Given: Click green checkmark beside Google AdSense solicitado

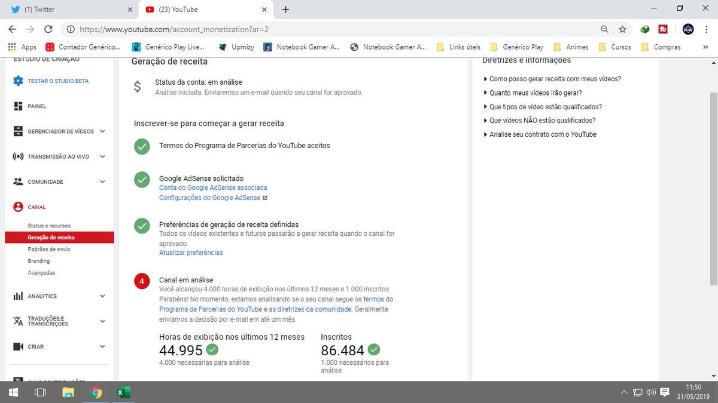Looking at the screenshot, I should coord(142,179).
